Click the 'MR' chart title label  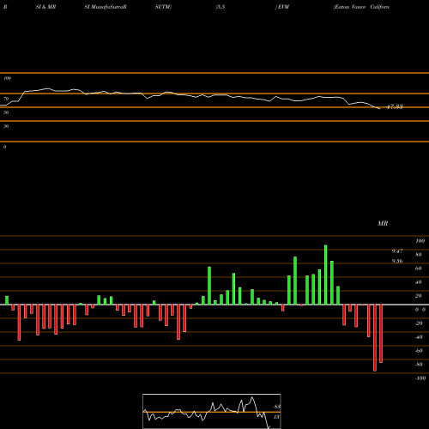(x=383, y=223)
